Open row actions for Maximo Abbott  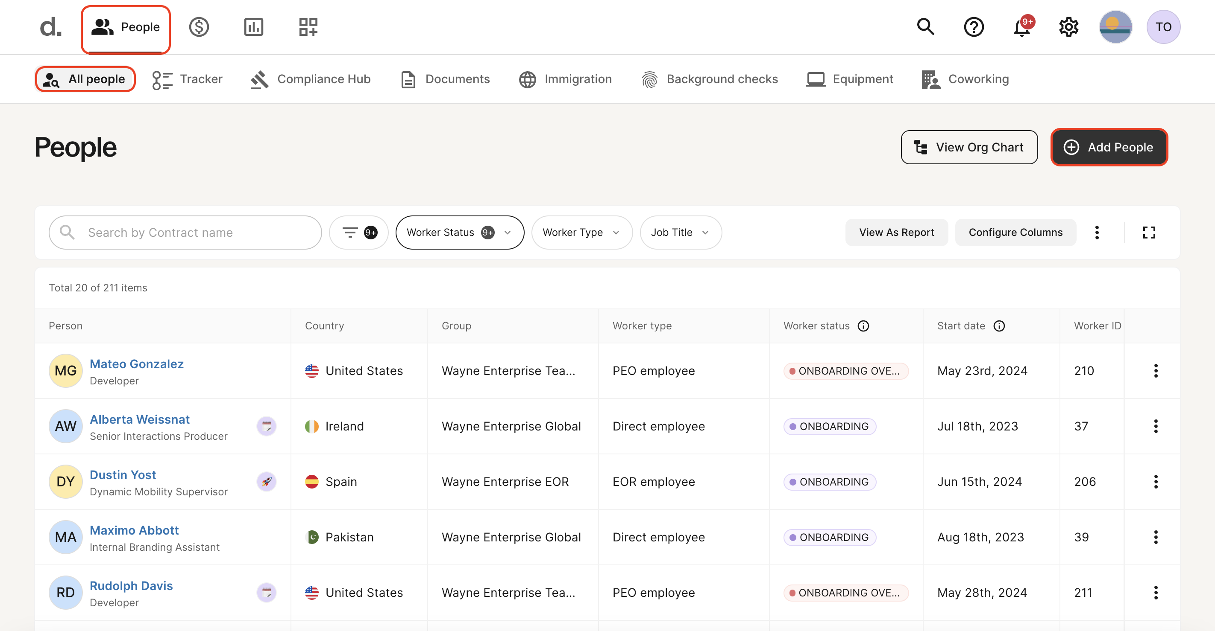[x=1156, y=537]
